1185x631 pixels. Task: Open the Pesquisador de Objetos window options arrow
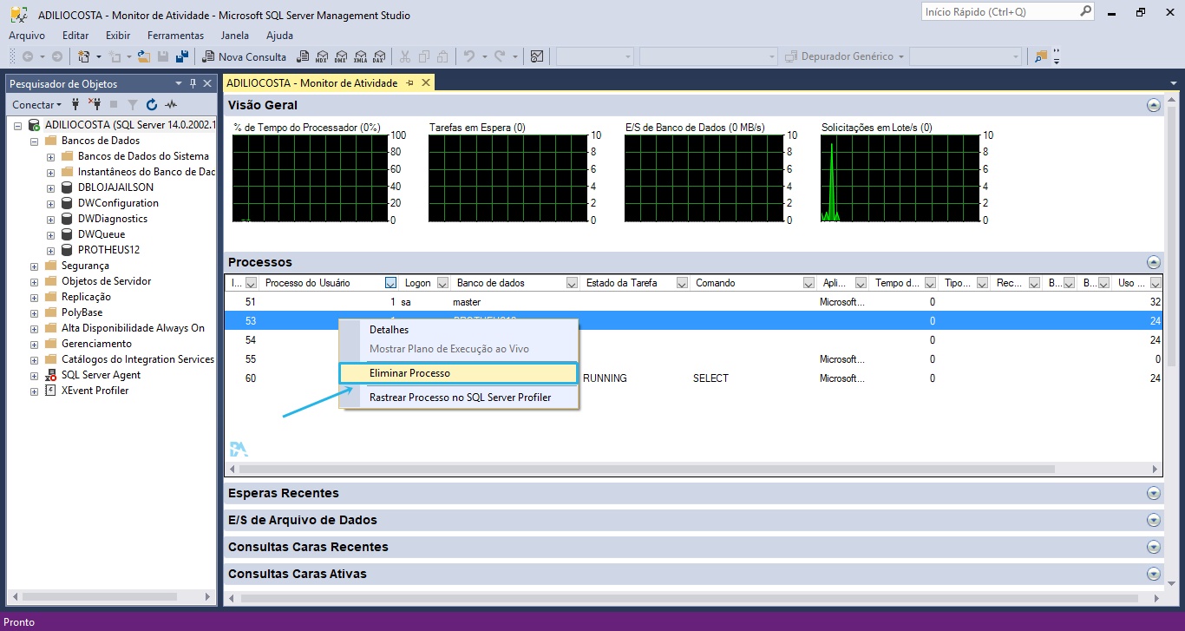tap(179, 83)
